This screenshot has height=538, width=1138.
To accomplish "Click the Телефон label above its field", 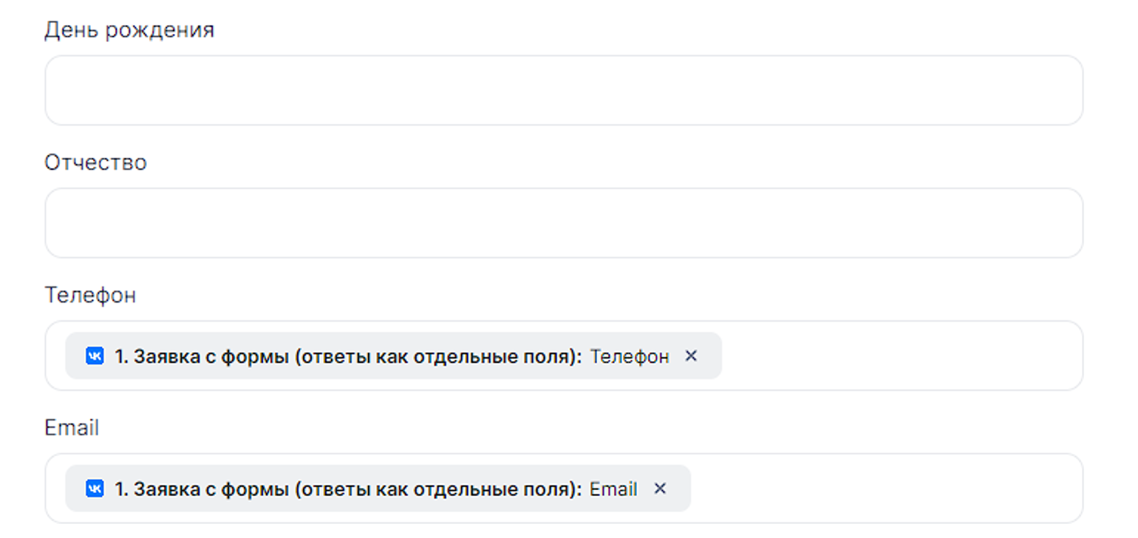I will tap(90, 295).
